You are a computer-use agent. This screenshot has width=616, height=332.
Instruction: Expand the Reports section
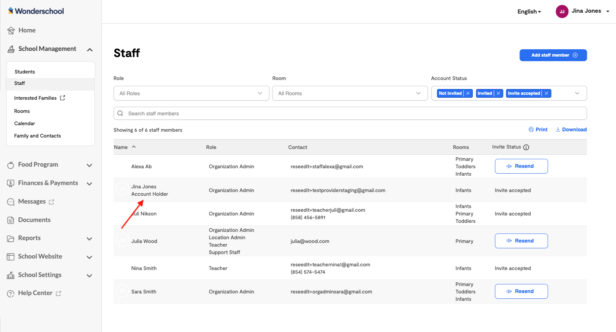90,239
